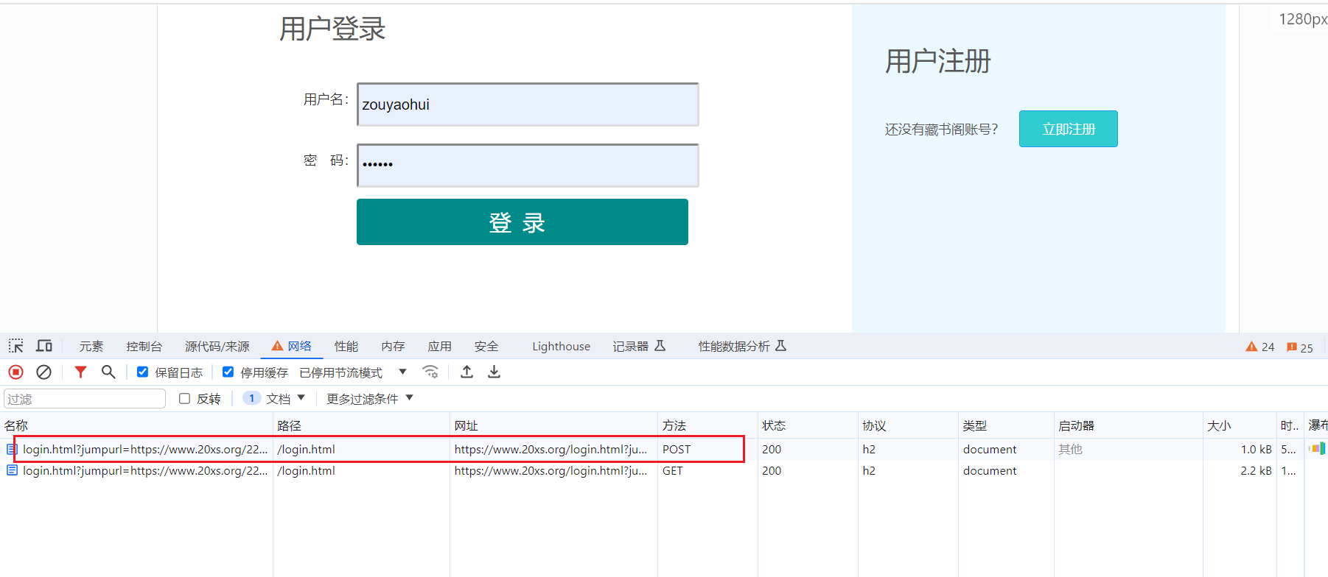This screenshot has height=577, width=1328.
Task: Select the POST login.html request name
Action: coord(145,449)
